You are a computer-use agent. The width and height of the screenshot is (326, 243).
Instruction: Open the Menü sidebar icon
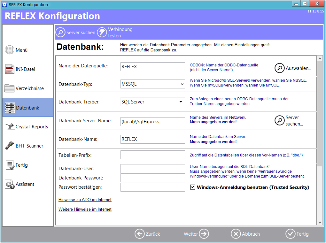pos(10,50)
